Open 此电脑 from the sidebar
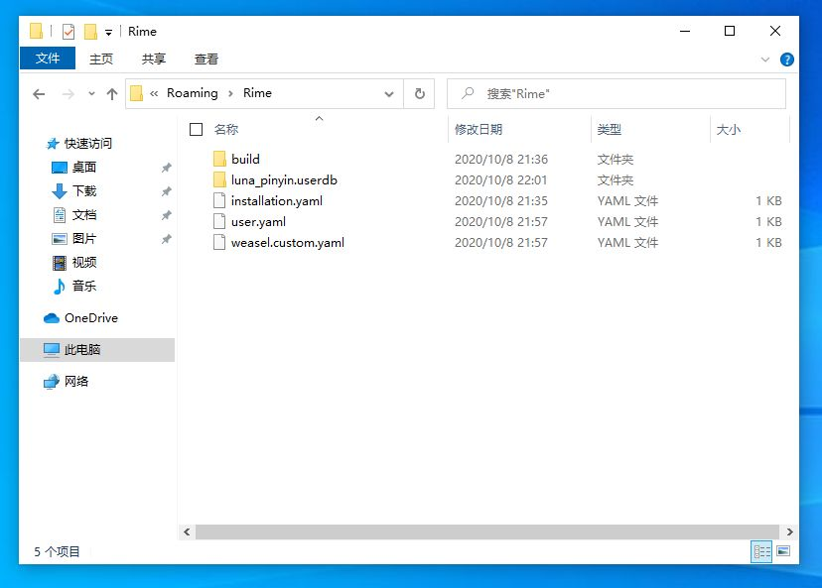Image resolution: width=822 pixels, height=588 pixels. (x=82, y=349)
